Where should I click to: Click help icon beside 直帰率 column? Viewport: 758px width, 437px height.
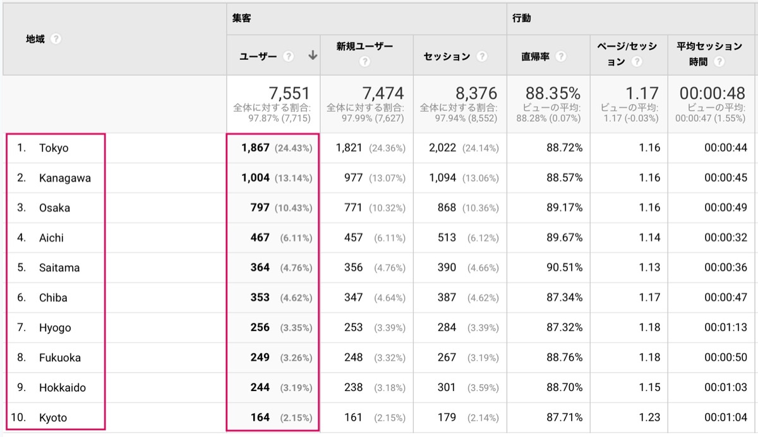pyautogui.click(x=560, y=56)
